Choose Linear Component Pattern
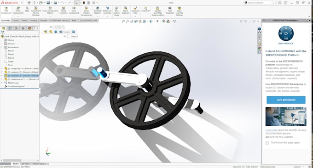Screen dimensions: 313x168 [x=50, y=11]
